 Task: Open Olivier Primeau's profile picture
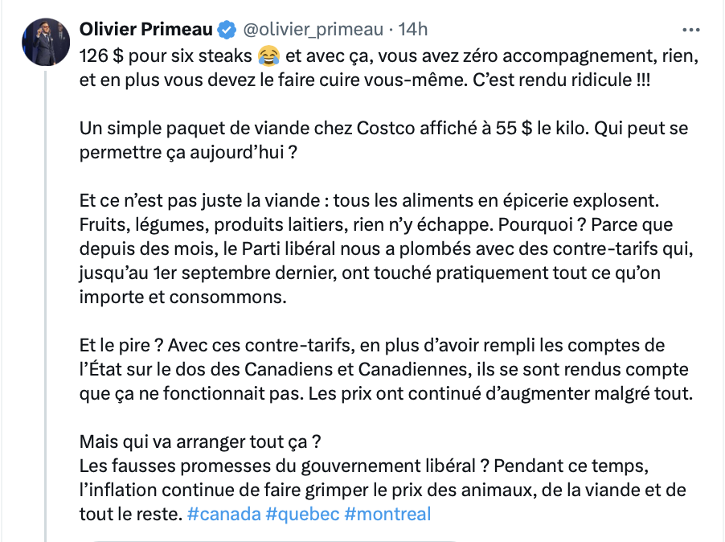pyautogui.click(x=46, y=42)
